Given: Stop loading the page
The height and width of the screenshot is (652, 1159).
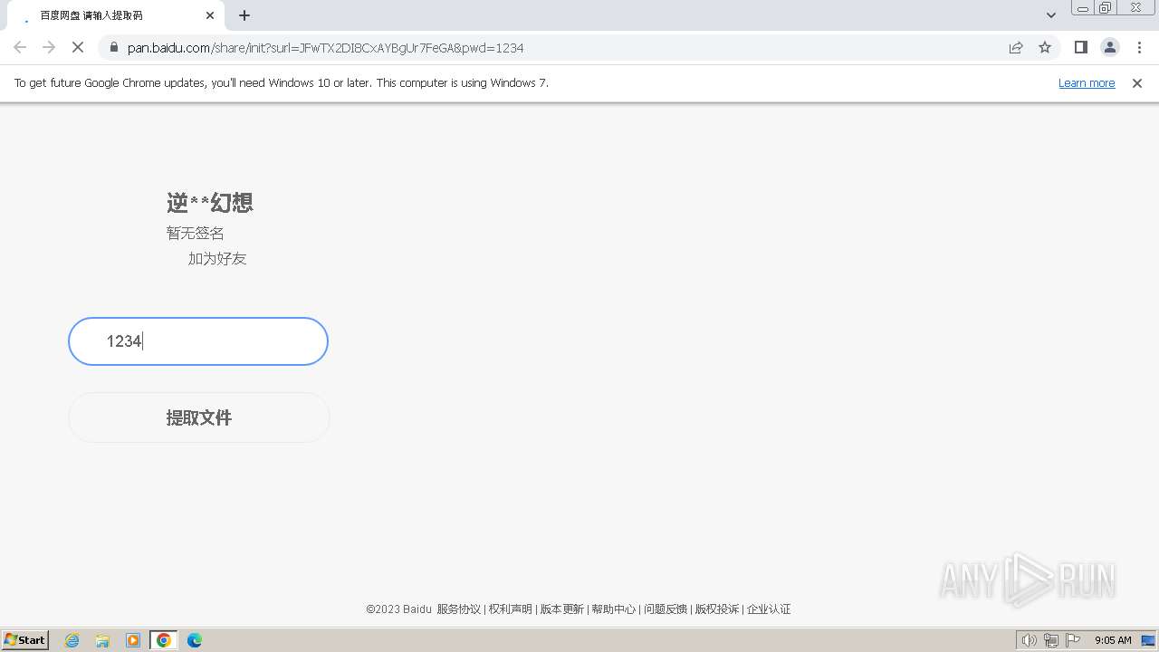Looking at the screenshot, I should [x=78, y=47].
